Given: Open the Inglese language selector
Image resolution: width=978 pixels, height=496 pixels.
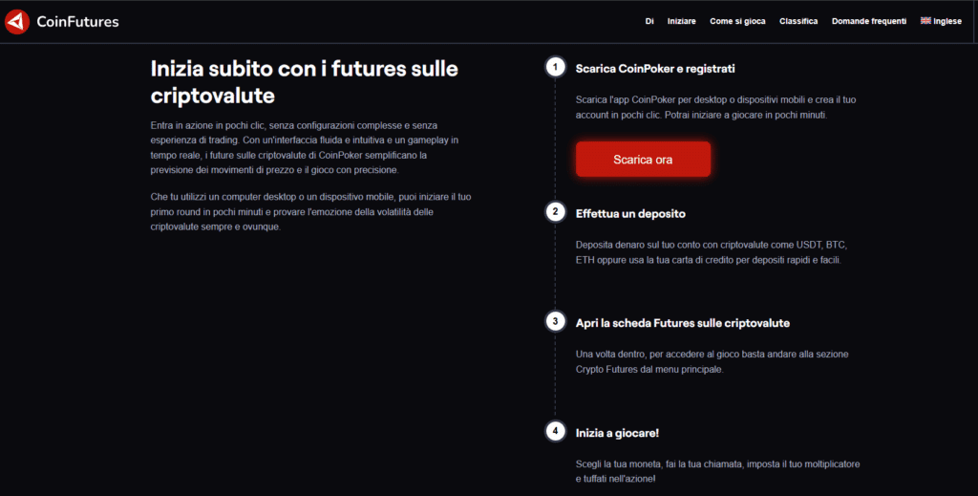Looking at the screenshot, I should (x=941, y=21).
